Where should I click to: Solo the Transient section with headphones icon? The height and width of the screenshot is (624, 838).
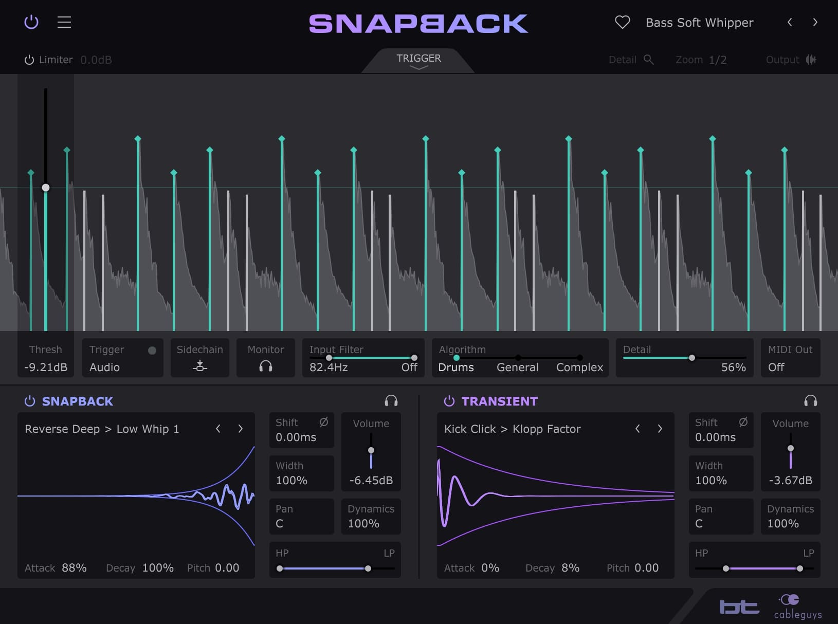[810, 401]
